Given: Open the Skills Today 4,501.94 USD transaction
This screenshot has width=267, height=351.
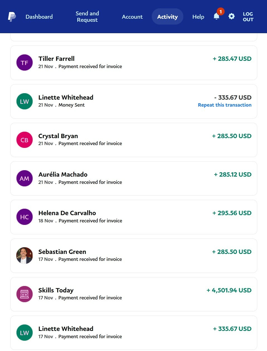Looking at the screenshot, I should click(x=134, y=294).
